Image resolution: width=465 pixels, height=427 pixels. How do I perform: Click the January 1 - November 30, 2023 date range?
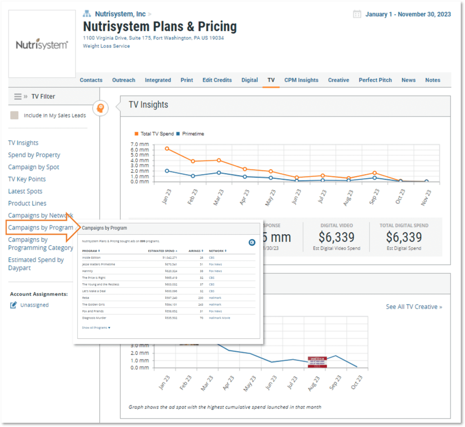[408, 14]
